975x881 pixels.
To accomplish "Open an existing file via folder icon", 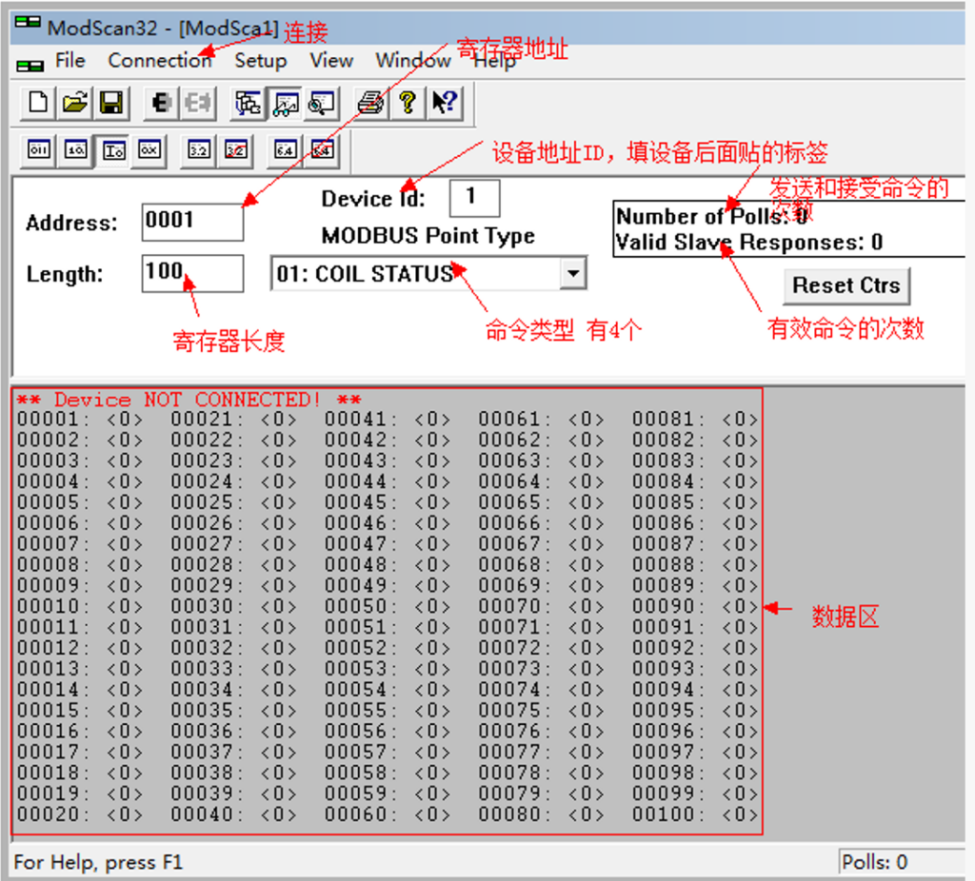I will 75,103.
